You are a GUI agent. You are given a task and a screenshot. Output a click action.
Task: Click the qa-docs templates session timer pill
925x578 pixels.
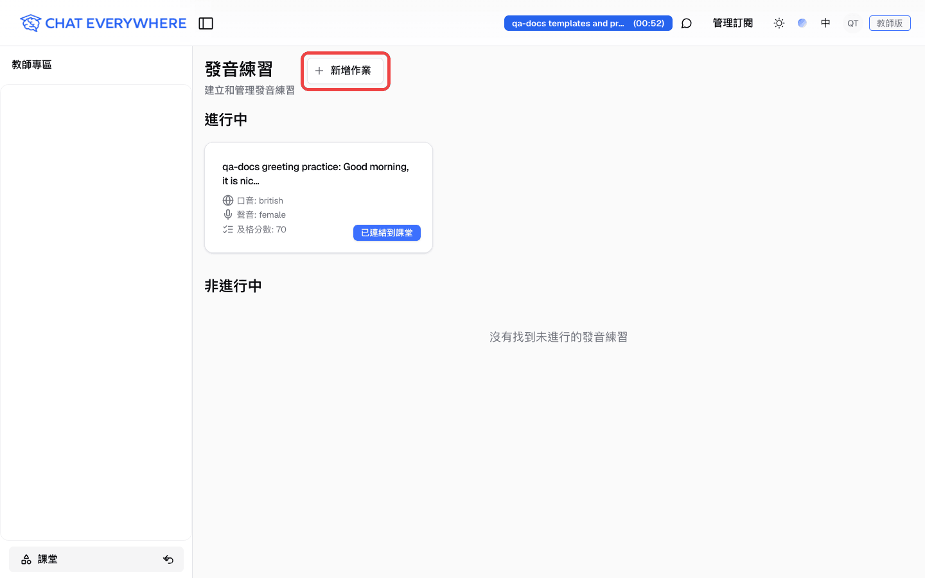588,23
